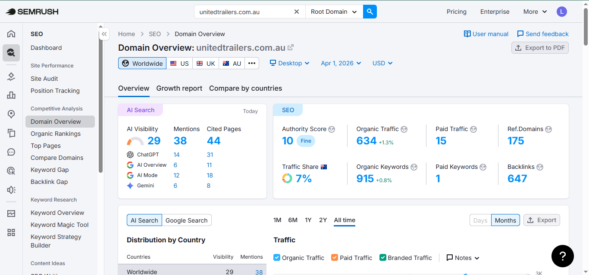This screenshot has height=275, width=589.
Task: Click the info icon beside Authority Score
Action: 332,129
